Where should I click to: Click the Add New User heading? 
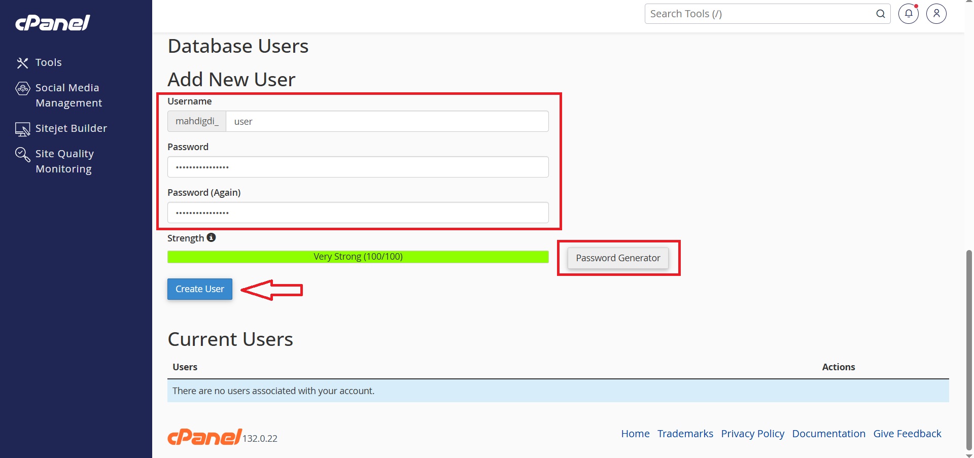(x=231, y=80)
